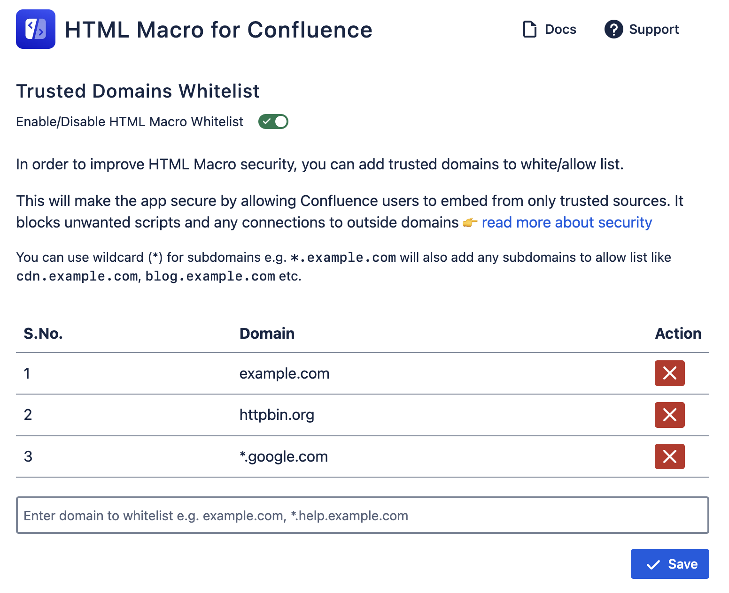Click the Action column header
Screen dimensions: 729x593
[678, 333]
